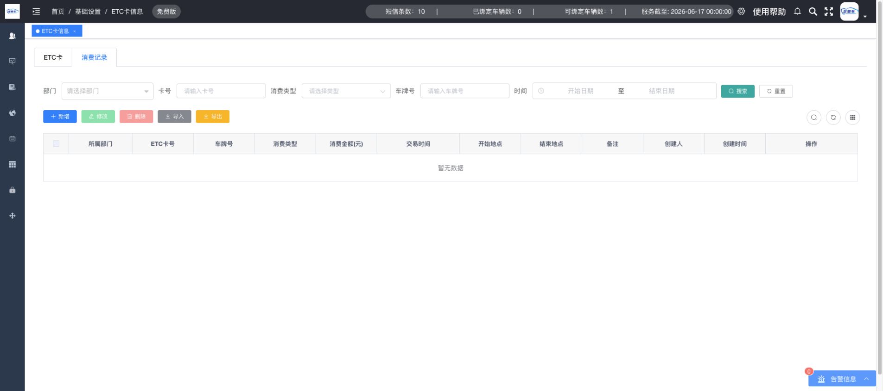The height and width of the screenshot is (391, 883).
Task: Click the 导出 export button
Action: coord(213,117)
